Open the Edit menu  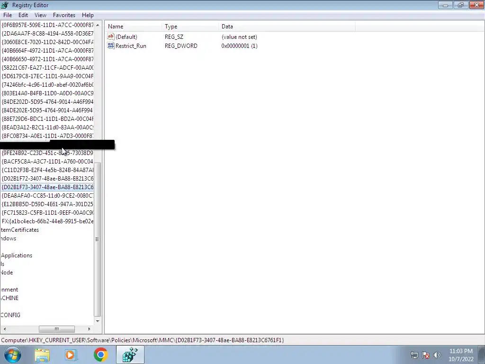[x=23, y=15]
